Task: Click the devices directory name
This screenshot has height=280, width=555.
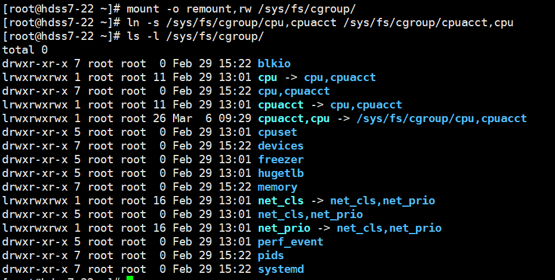Action: coord(280,146)
